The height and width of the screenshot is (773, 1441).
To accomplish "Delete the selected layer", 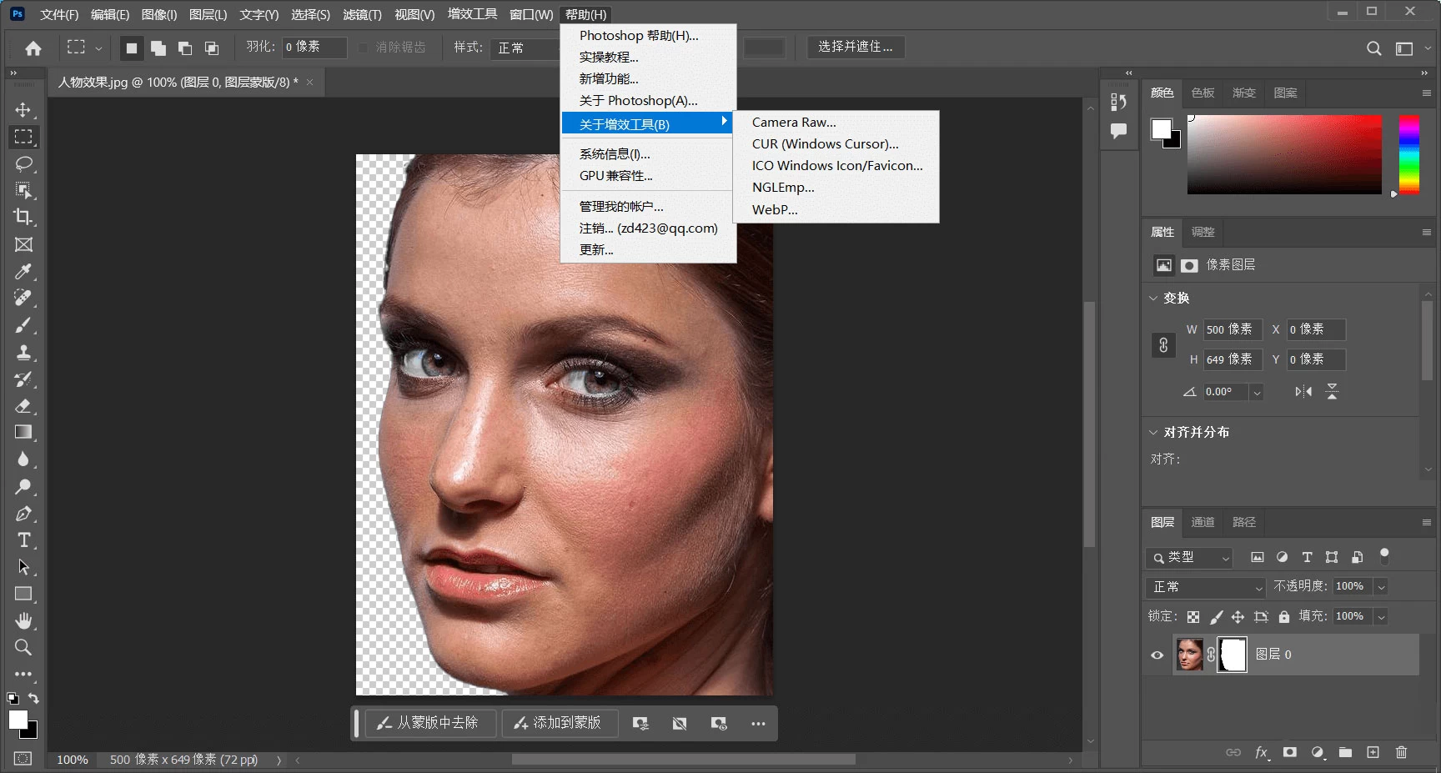I will coord(1402,752).
